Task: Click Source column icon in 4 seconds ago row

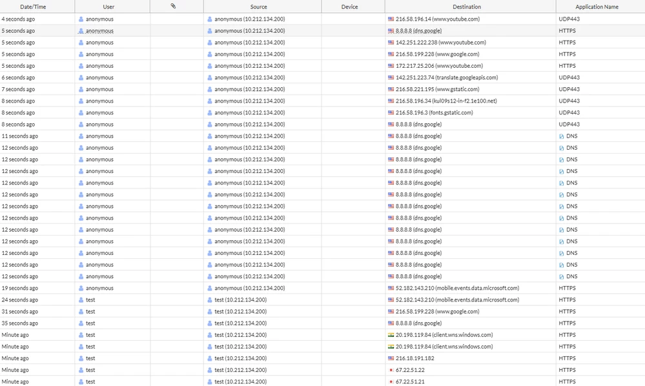Action: tap(210, 19)
